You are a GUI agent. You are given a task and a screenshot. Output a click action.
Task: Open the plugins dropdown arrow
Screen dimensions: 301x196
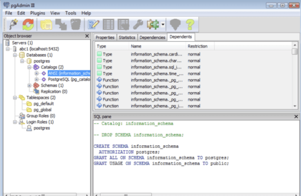[162, 25]
